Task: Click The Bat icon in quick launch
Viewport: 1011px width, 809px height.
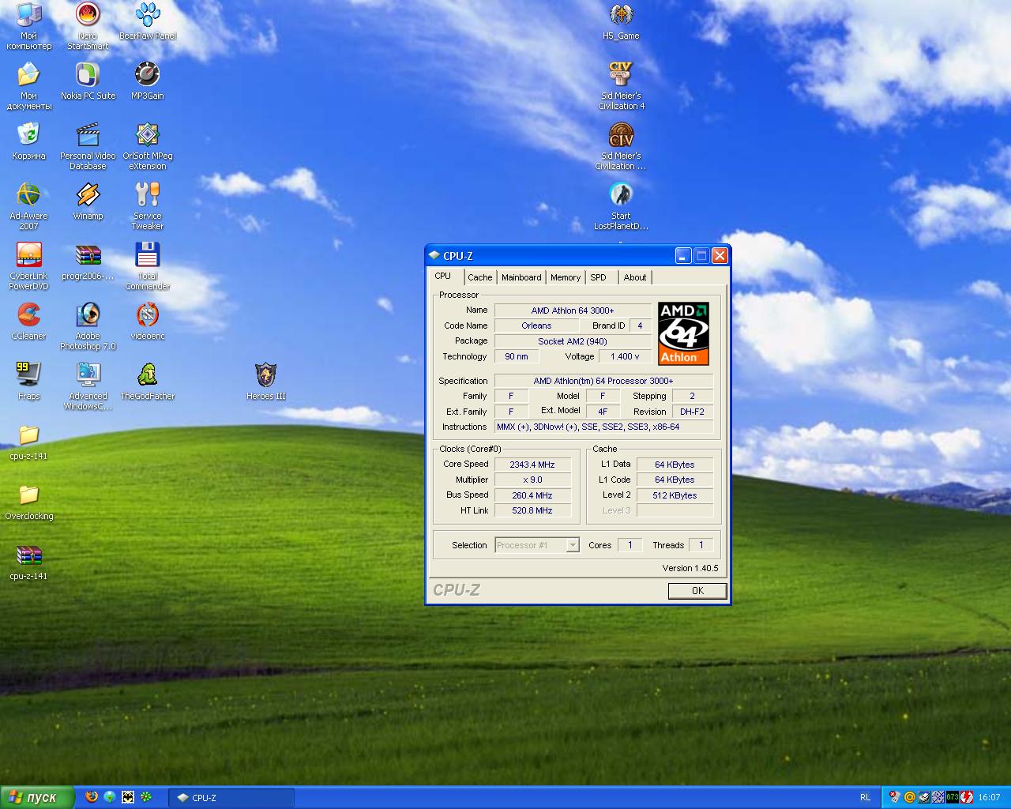Action: click(128, 797)
